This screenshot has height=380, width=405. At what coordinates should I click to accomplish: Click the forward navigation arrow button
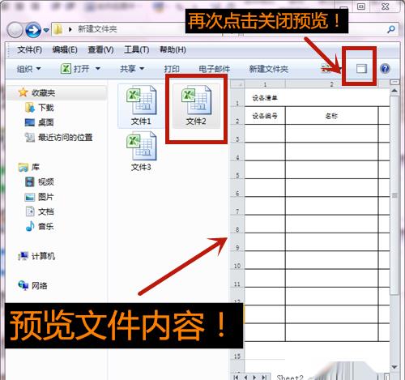[x=33, y=30]
